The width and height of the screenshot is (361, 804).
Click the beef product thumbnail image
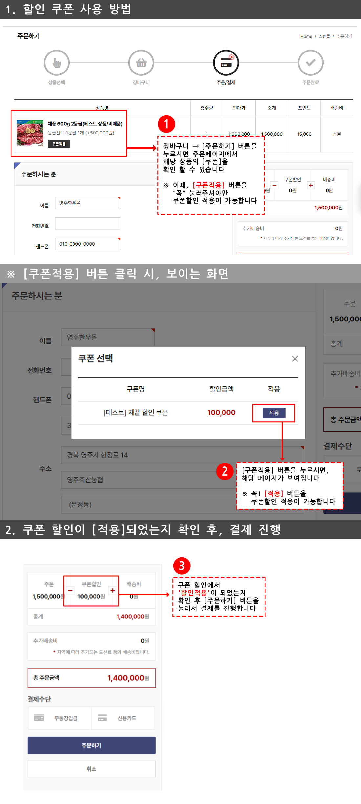[30, 133]
